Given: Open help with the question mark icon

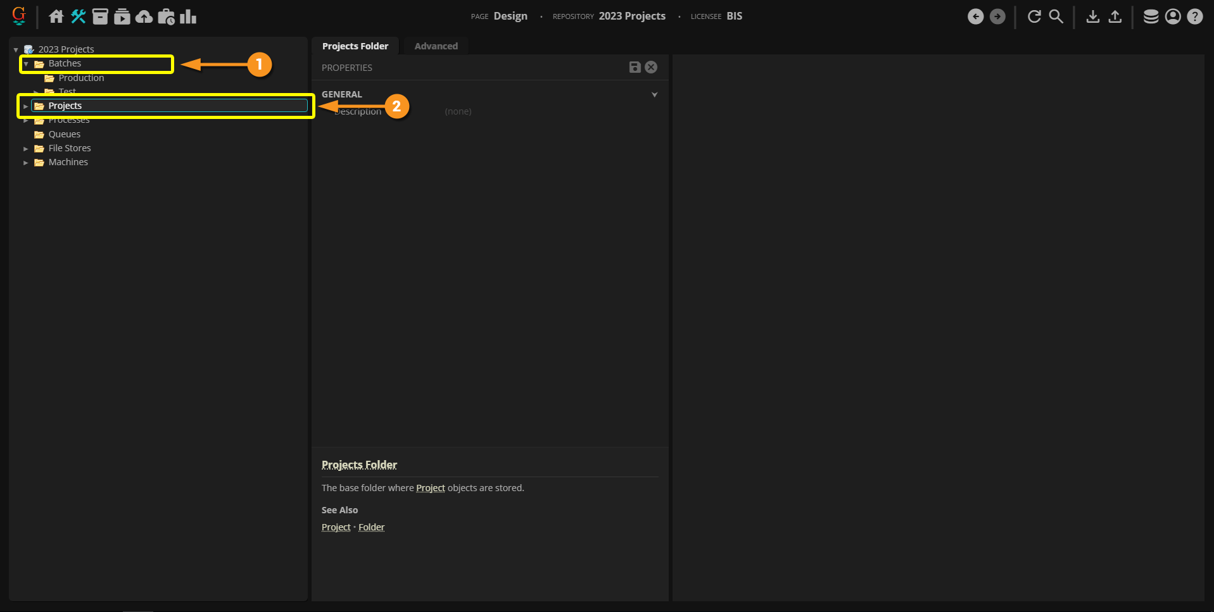Looking at the screenshot, I should tap(1195, 16).
